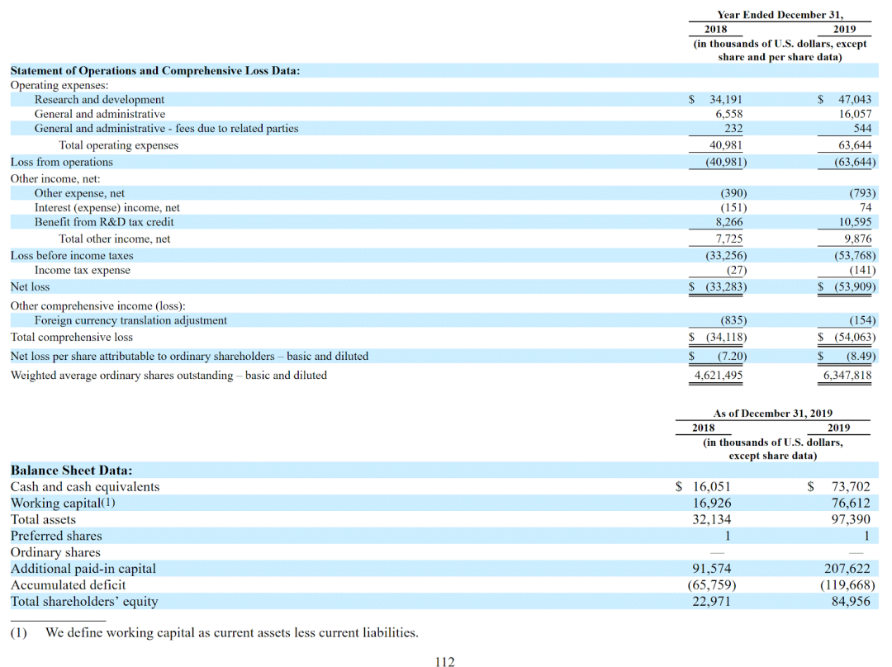Select Total assets value 32,134

point(712,520)
